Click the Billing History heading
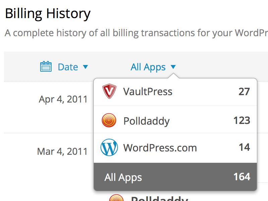The width and height of the screenshot is (268, 201). click(47, 13)
